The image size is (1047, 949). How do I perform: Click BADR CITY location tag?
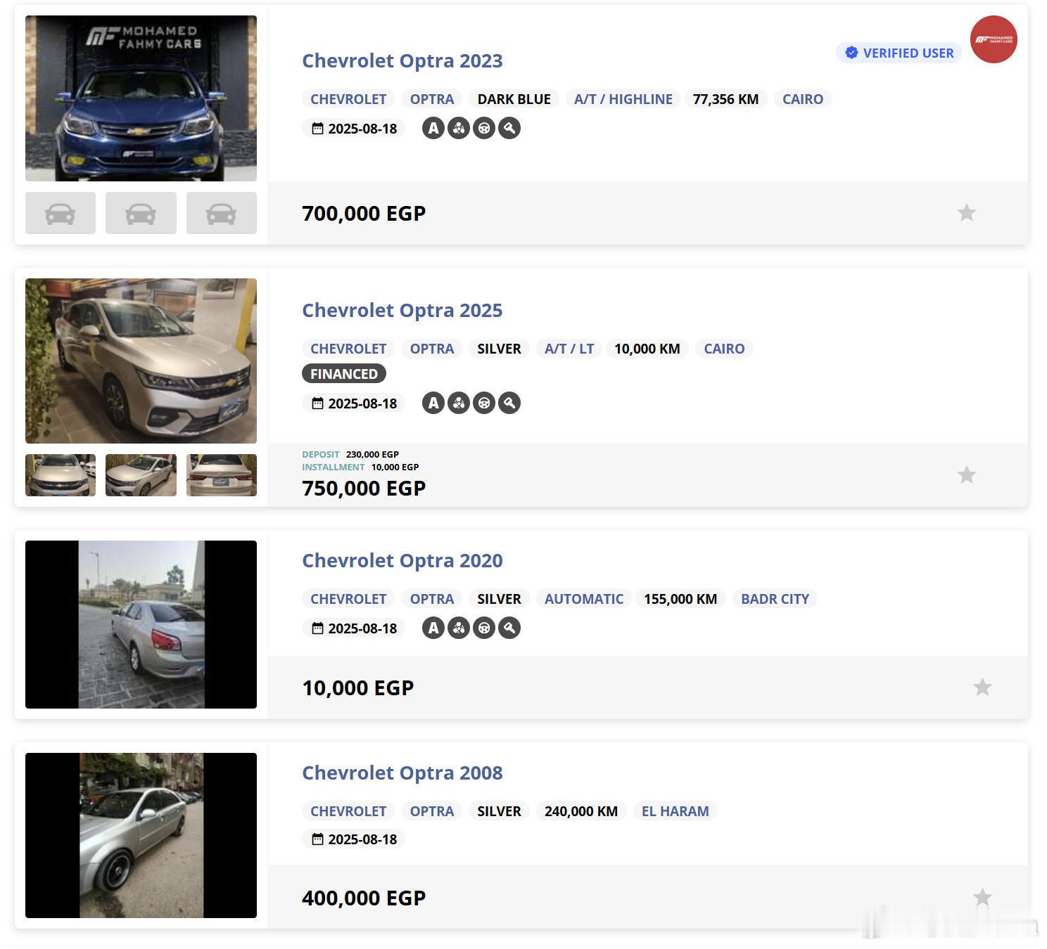tap(775, 599)
